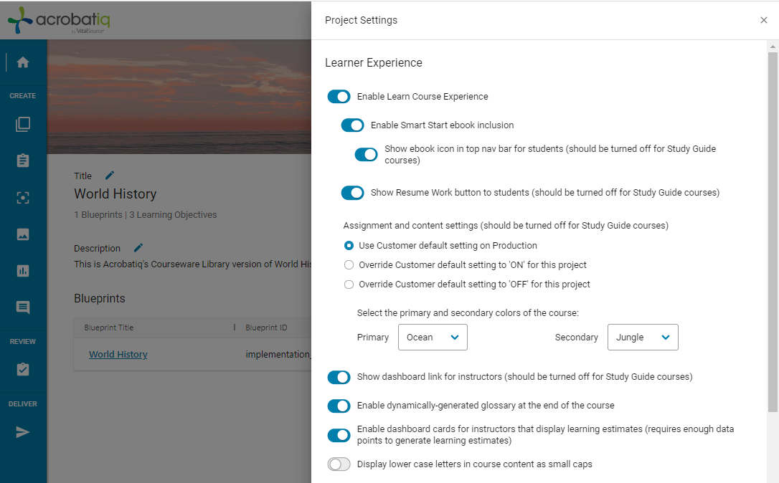Expand the Secondary color Jungle dropdown
779x483 pixels.
click(x=643, y=337)
